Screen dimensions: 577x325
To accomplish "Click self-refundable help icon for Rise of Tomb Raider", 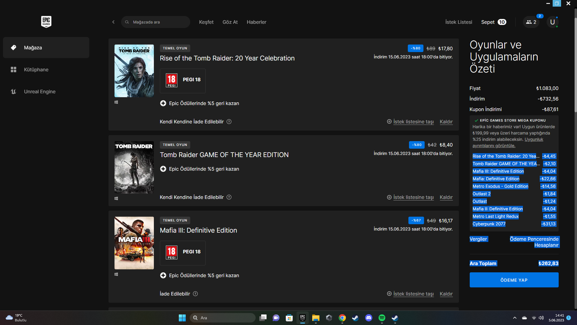I will (x=229, y=122).
